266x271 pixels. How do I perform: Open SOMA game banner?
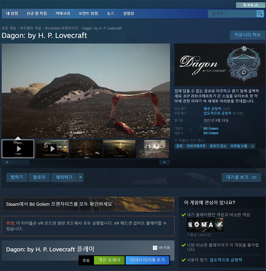pos(205,225)
